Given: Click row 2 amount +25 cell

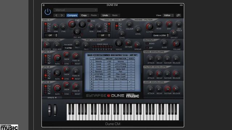Looking at the screenshot, I should 109,64.
